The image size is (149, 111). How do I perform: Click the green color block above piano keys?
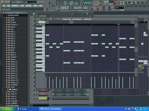tap(42, 22)
